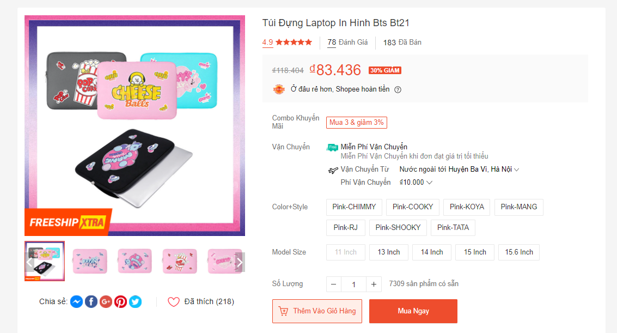The height and width of the screenshot is (333, 617).
Task: Share the product on Facebook
Action: [x=91, y=301]
